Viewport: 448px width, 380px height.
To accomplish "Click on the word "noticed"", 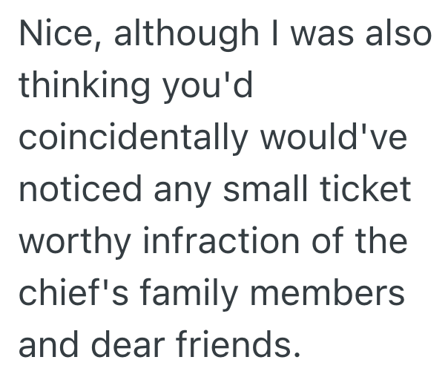I will [x=82, y=191].
